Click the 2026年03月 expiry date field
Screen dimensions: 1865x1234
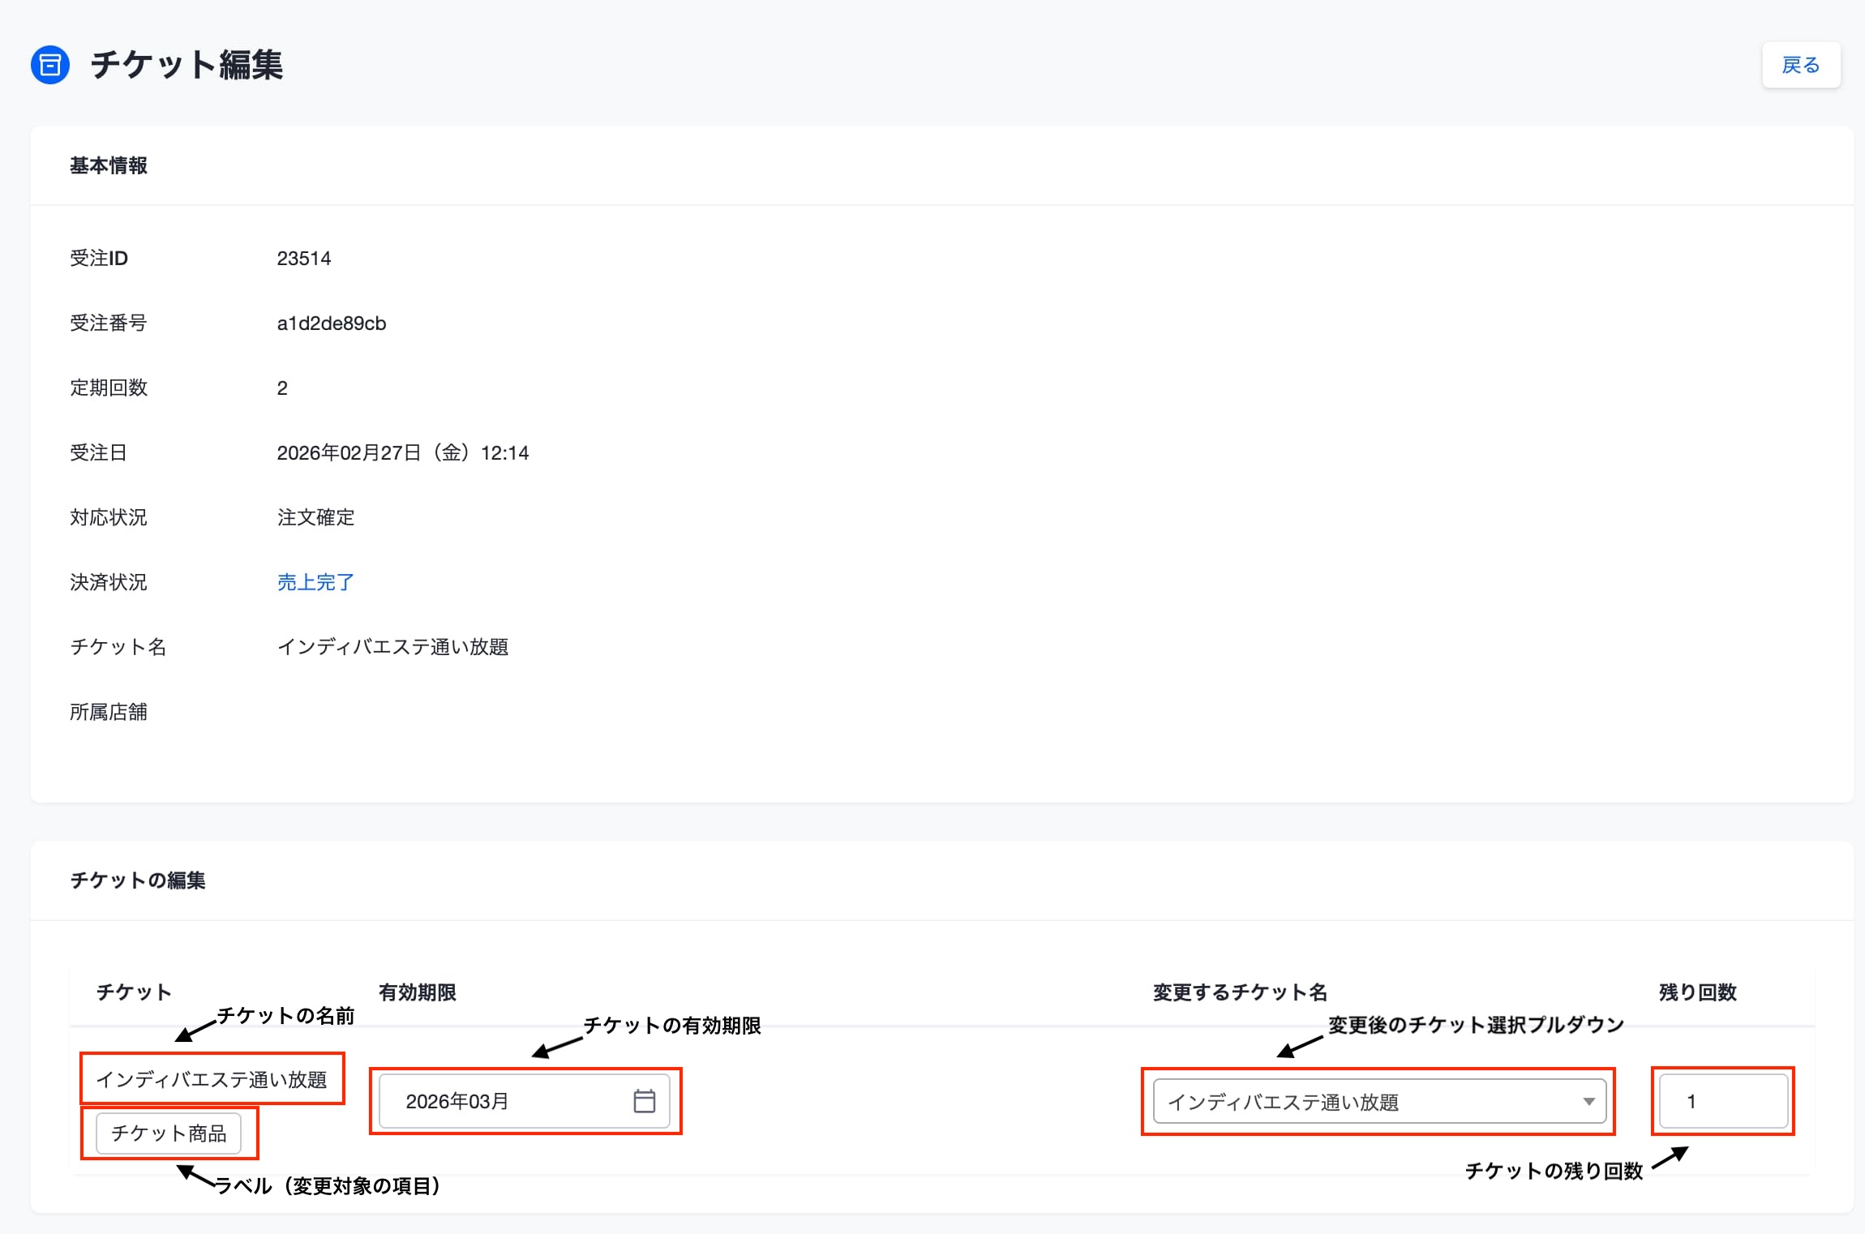pos(525,1101)
